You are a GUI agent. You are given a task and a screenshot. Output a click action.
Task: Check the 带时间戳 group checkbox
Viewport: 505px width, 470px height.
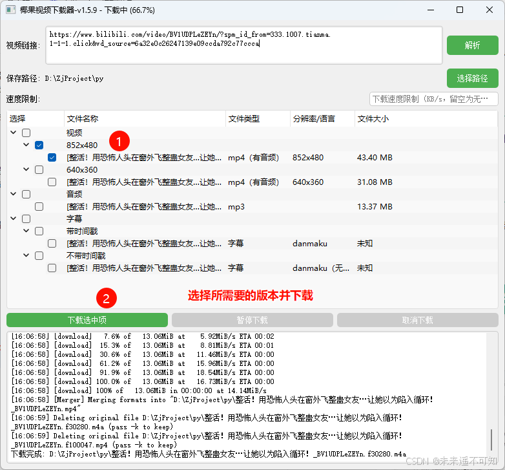(39, 231)
